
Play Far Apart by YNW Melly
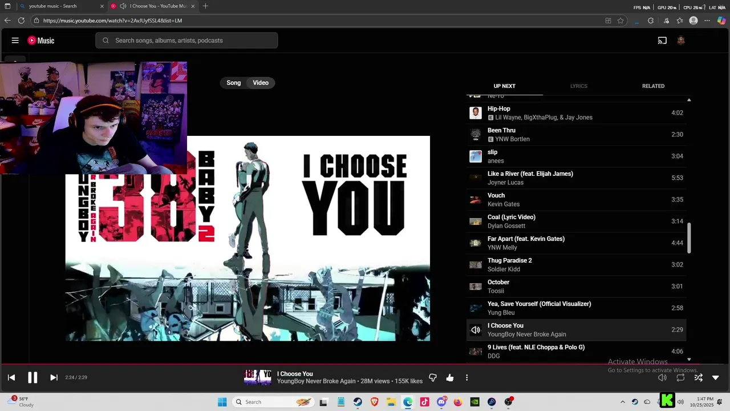point(577,243)
